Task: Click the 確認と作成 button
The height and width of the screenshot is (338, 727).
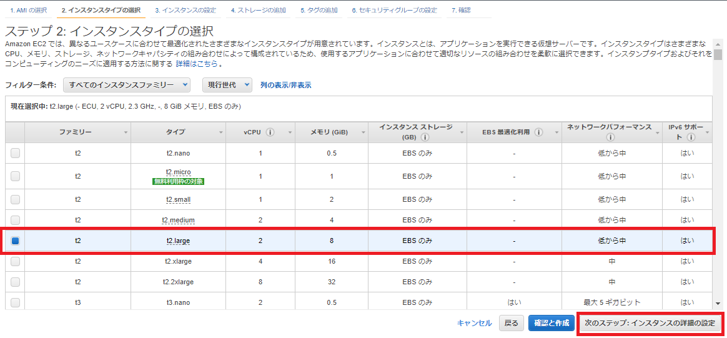Action: pos(551,323)
